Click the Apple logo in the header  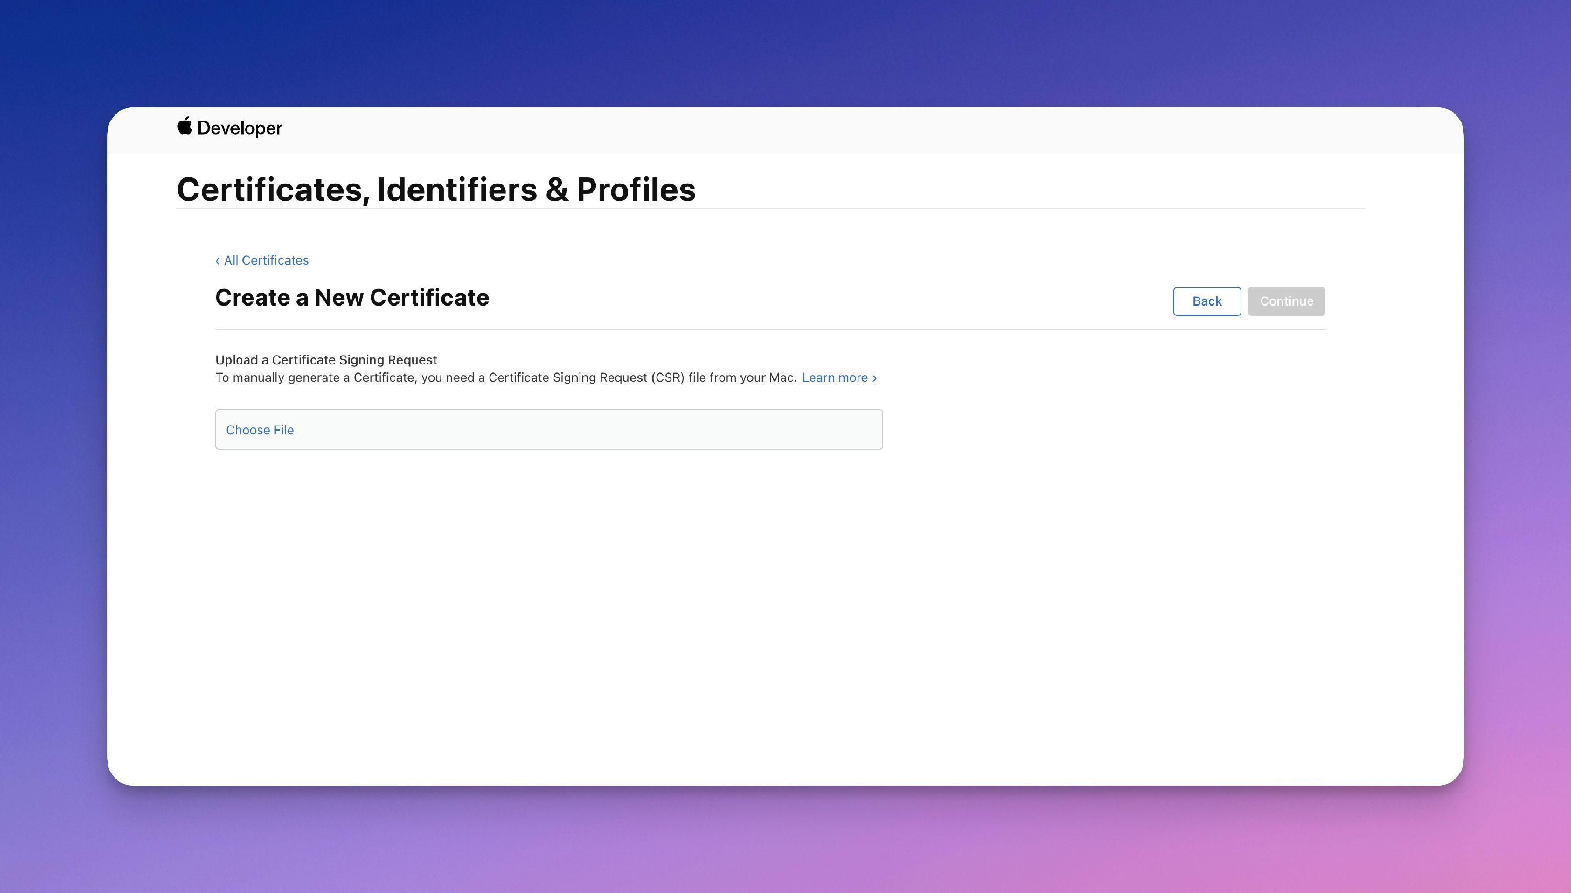pyautogui.click(x=184, y=127)
